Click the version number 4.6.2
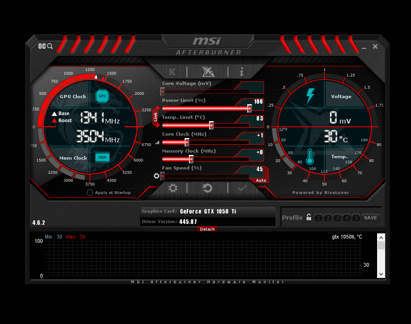The image size is (411, 324). pyautogui.click(x=39, y=223)
